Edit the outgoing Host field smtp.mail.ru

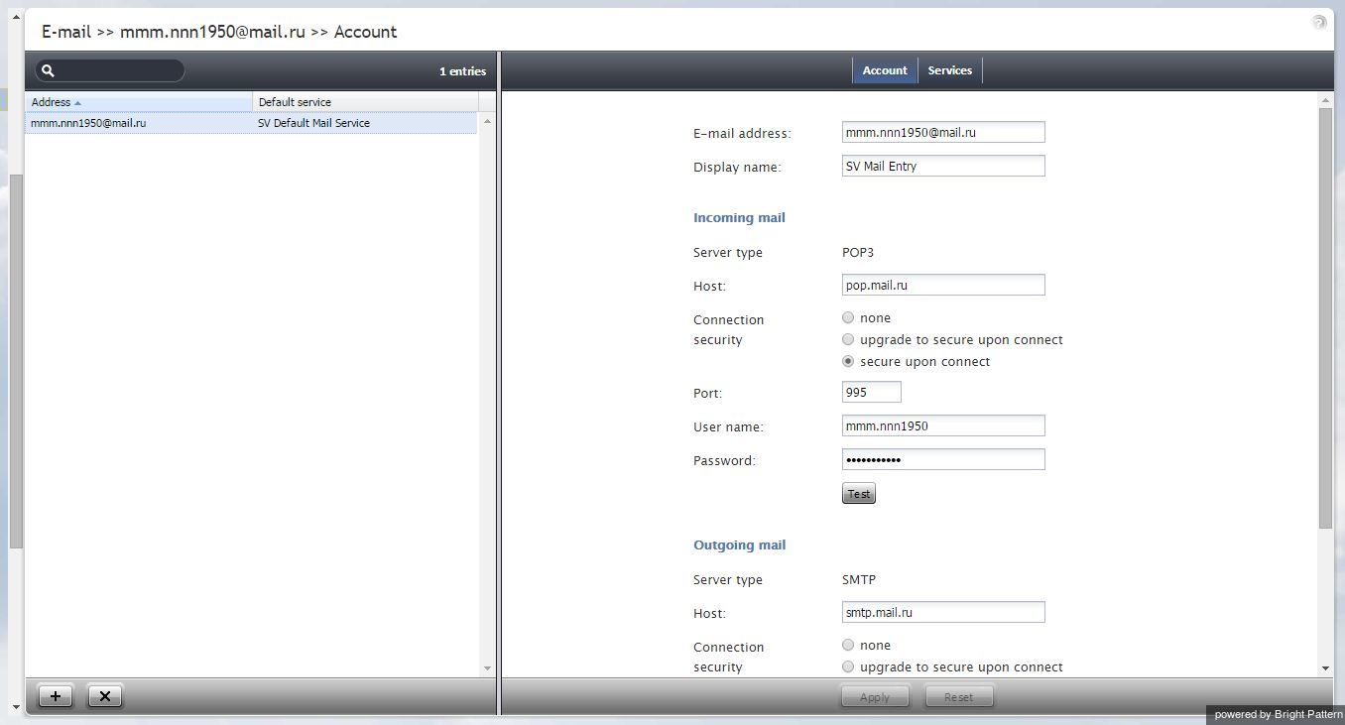[943, 612]
